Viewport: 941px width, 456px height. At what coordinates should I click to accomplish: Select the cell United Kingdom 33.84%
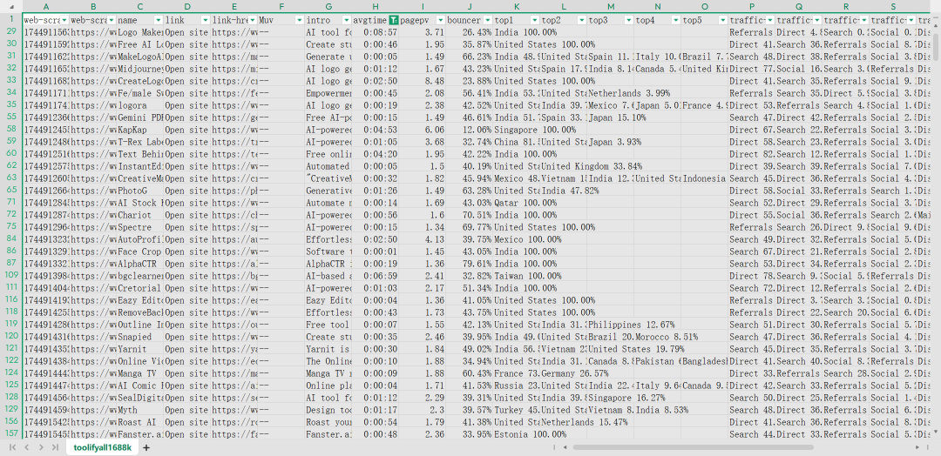pyautogui.click(x=563, y=166)
